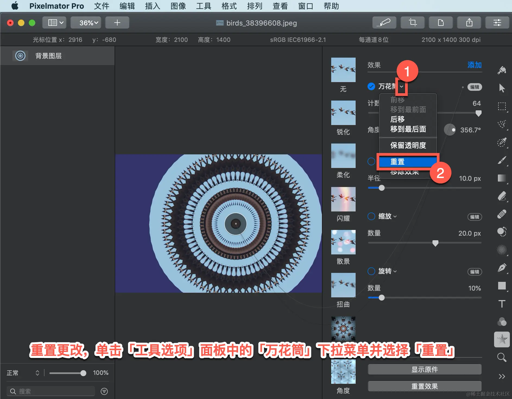Viewport: 512px width, 399px height.
Task: Select the 背景图层 layer
Action: 57,56
